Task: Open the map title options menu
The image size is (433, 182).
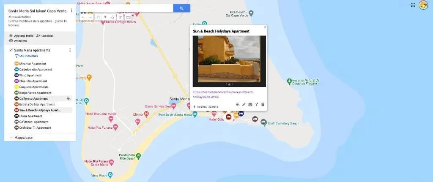Action: [x=71, y=11]
